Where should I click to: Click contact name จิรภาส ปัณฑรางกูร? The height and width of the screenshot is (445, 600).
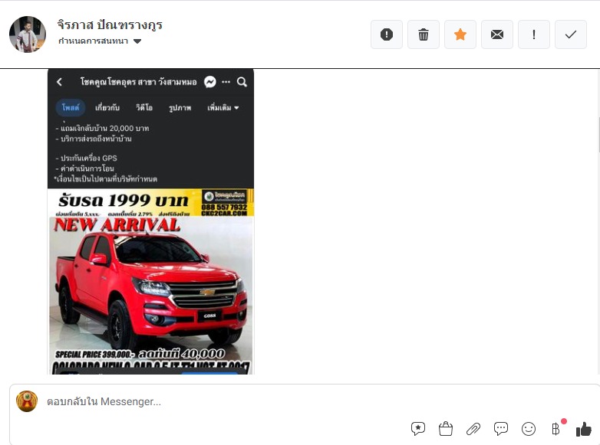tap(110, 25)
